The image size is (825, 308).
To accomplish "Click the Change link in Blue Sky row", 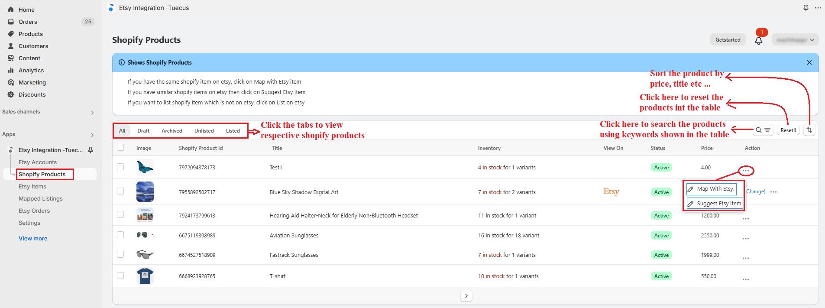I will (756, 191).
